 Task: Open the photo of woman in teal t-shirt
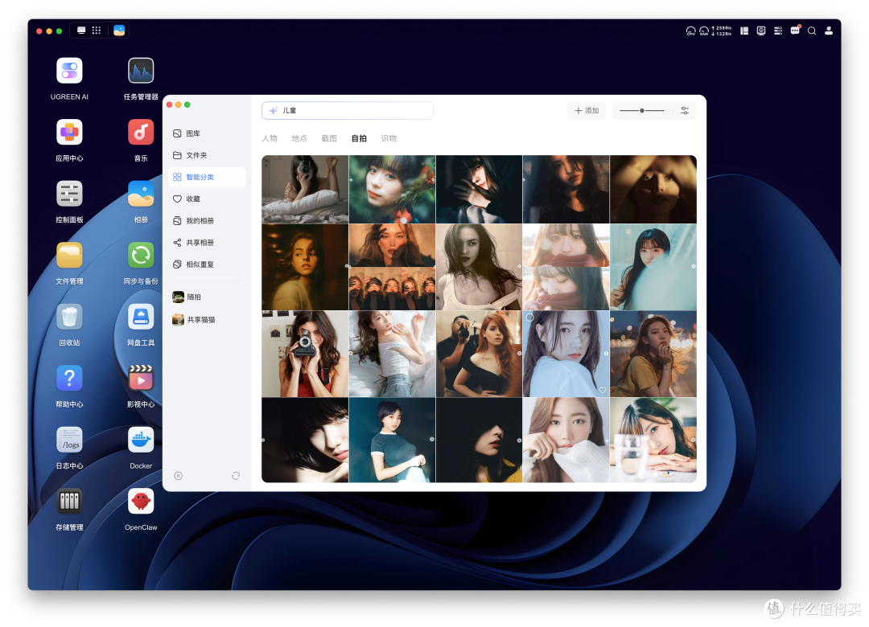tap(393, 441)
